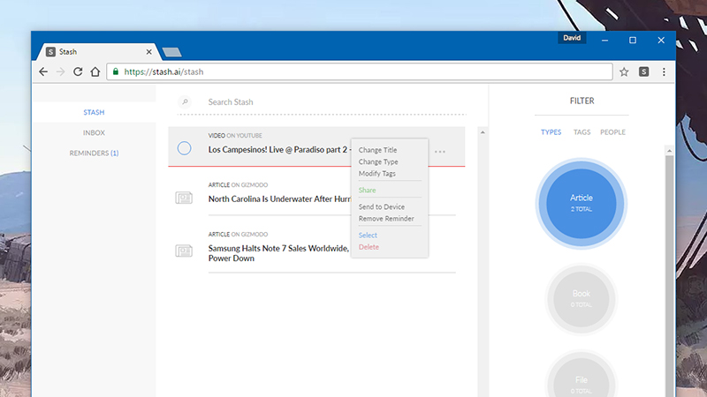This screenshot has width=707, height=397.
Task: Click the list scrollbar up arrow
Action: 483,132
